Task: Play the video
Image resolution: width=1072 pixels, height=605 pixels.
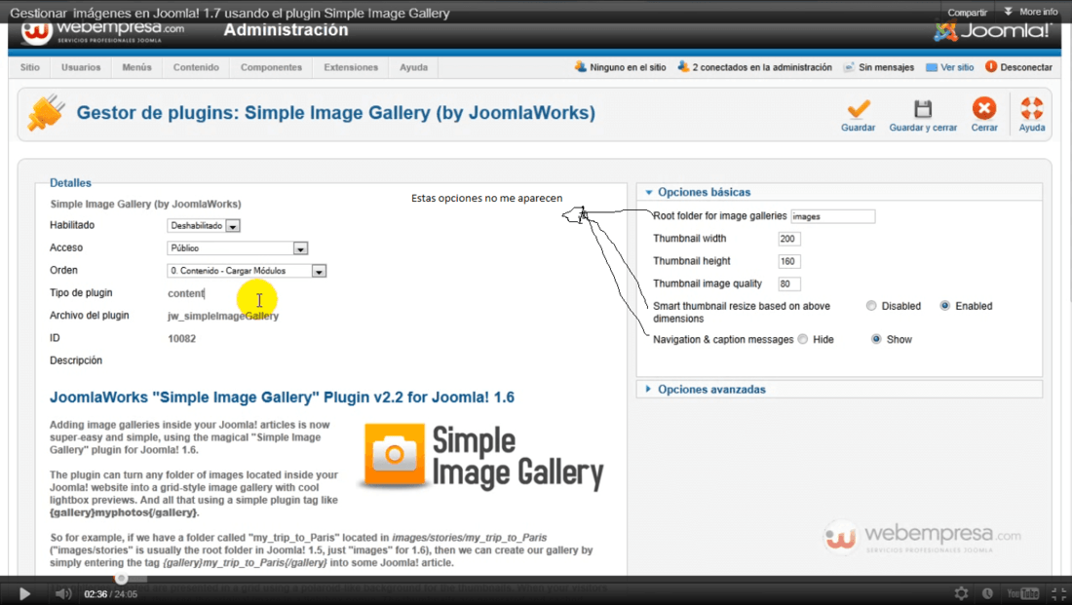Action: (x=24, y=593)
